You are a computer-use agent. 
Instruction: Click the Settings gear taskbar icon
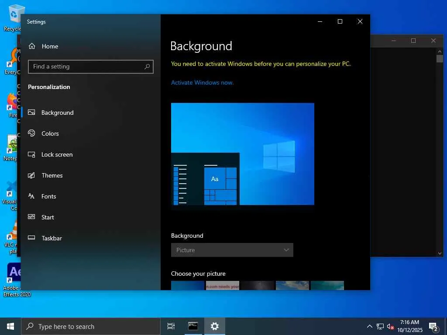215,326
